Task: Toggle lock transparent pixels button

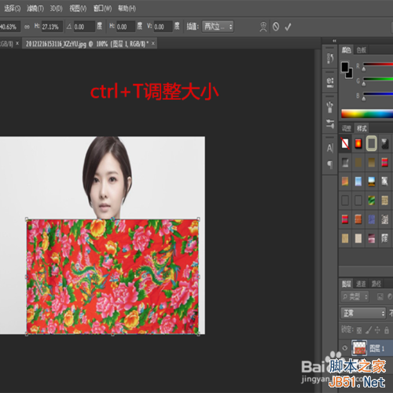Action: (x=359, y=330)
